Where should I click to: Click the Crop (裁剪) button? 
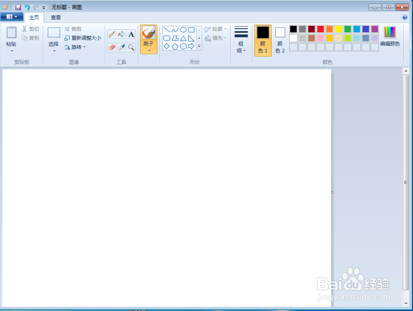coord(73,29)
